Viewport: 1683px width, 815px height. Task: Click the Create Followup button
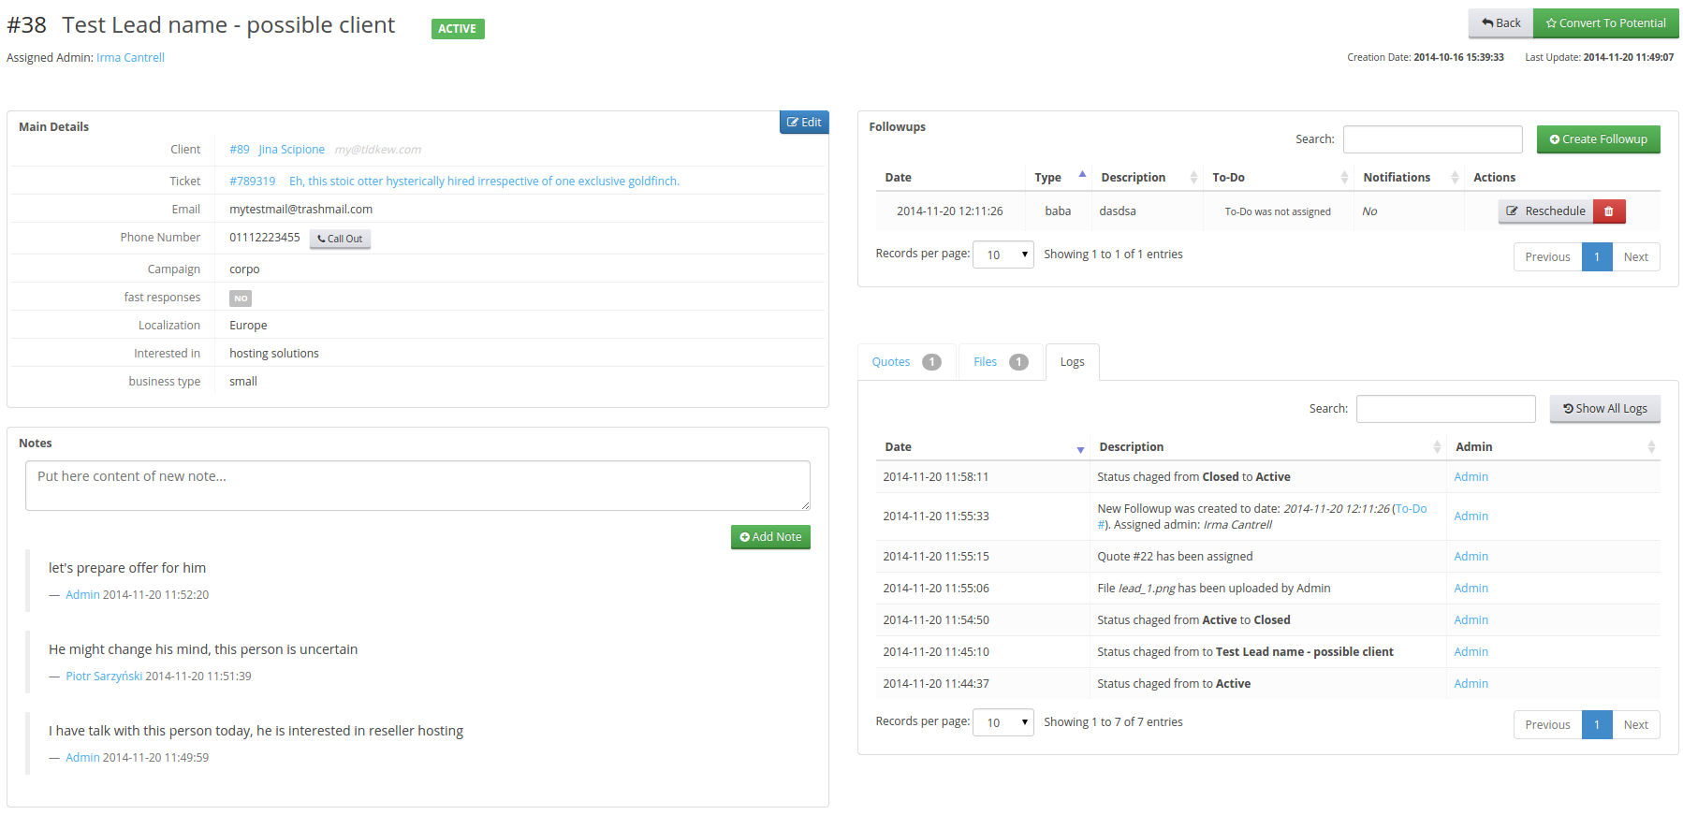pyautogui.click(x=1598, y=139)
